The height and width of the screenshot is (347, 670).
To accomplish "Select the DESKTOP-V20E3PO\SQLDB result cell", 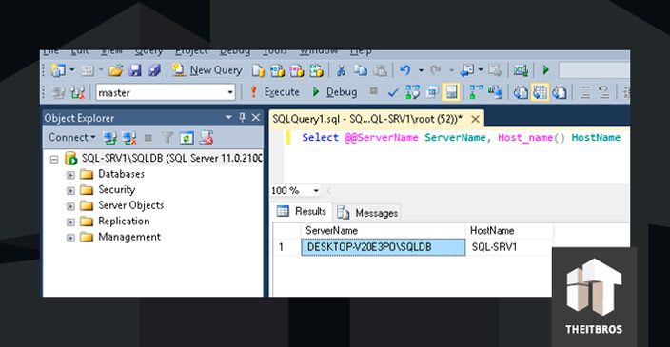I will point(384,247).
